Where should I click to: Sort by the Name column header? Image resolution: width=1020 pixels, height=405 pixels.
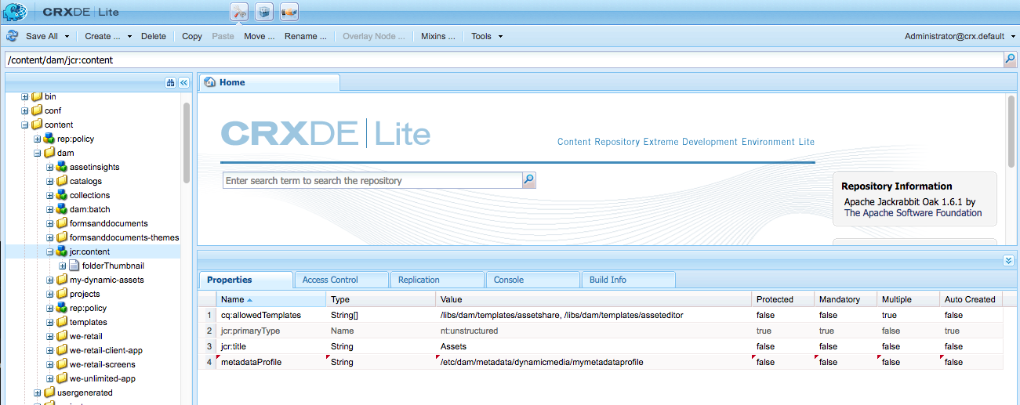point(270,299)
